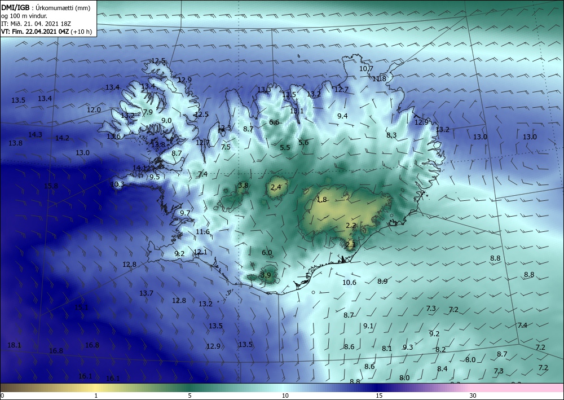The image size is (564, 400).
Task: Click the title text "DMI/IGB : Úrkomumætti (mm)"
Action: [x=46, y=8]
